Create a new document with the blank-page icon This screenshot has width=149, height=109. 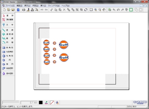[x=4, y=10]
